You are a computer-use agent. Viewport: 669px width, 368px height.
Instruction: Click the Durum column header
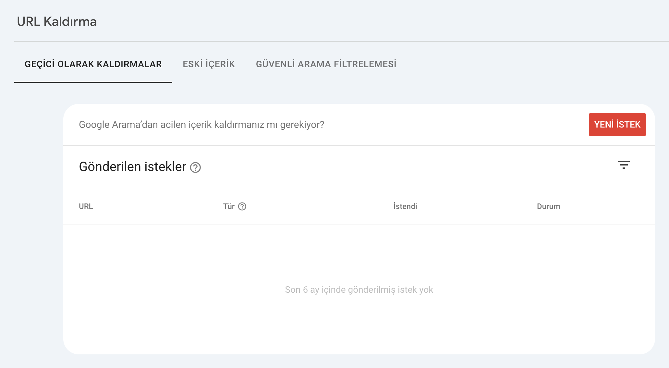point(548,206)
